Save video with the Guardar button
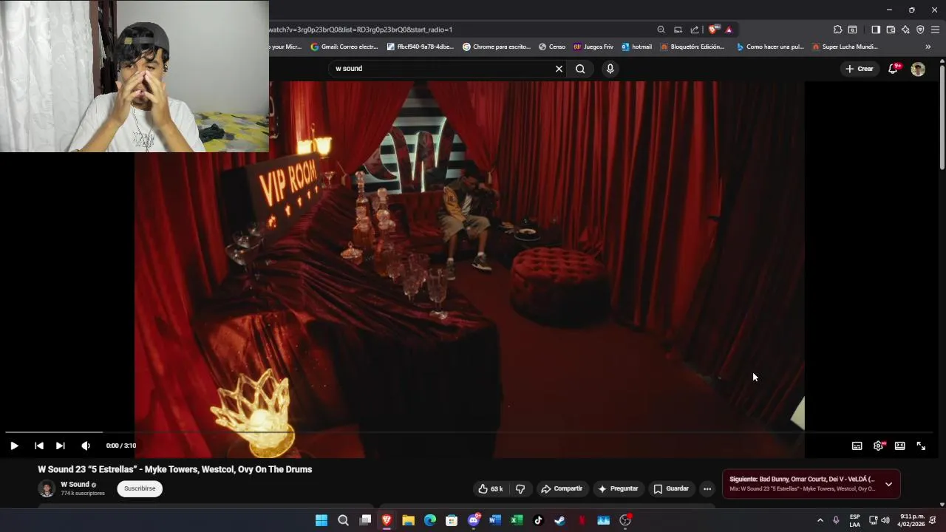 coord(671,488)
